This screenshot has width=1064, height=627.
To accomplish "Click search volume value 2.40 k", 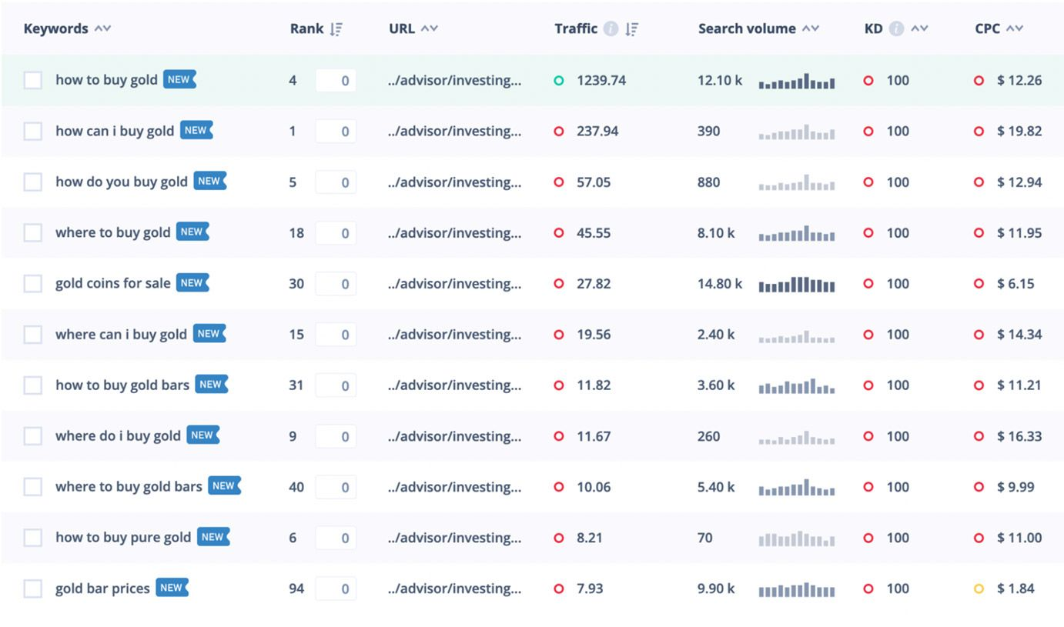I will [x=716, y=334].
